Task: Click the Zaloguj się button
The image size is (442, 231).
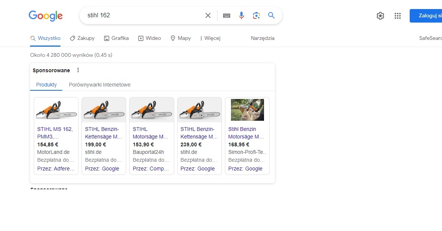Action: (426, 15)
